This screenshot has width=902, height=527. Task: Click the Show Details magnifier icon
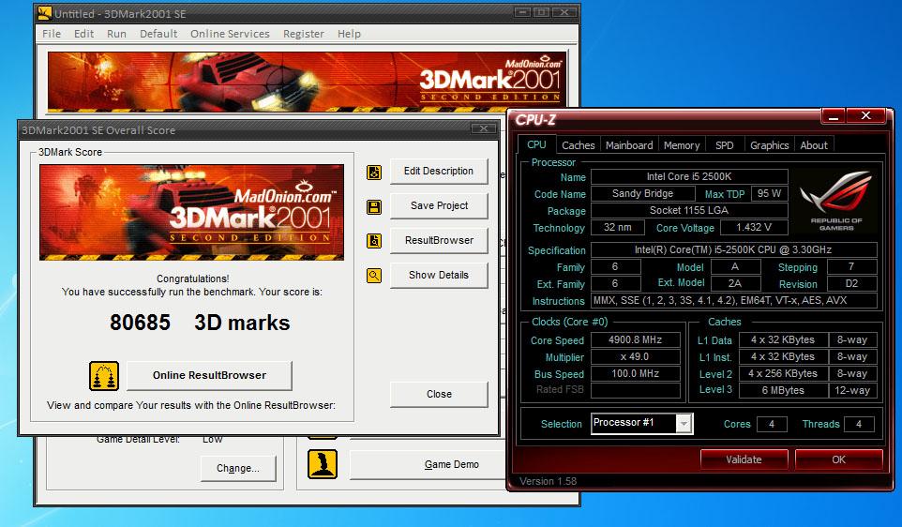point(374,276)
